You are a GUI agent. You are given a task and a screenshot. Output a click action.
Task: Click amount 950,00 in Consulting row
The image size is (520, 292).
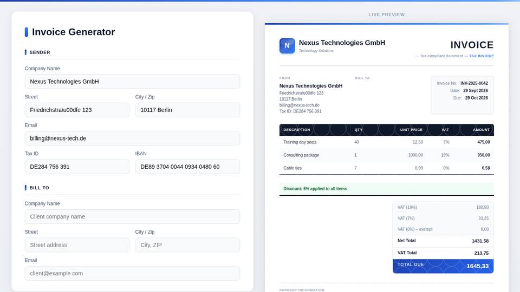pyautogui.click(x=484, y=155)
